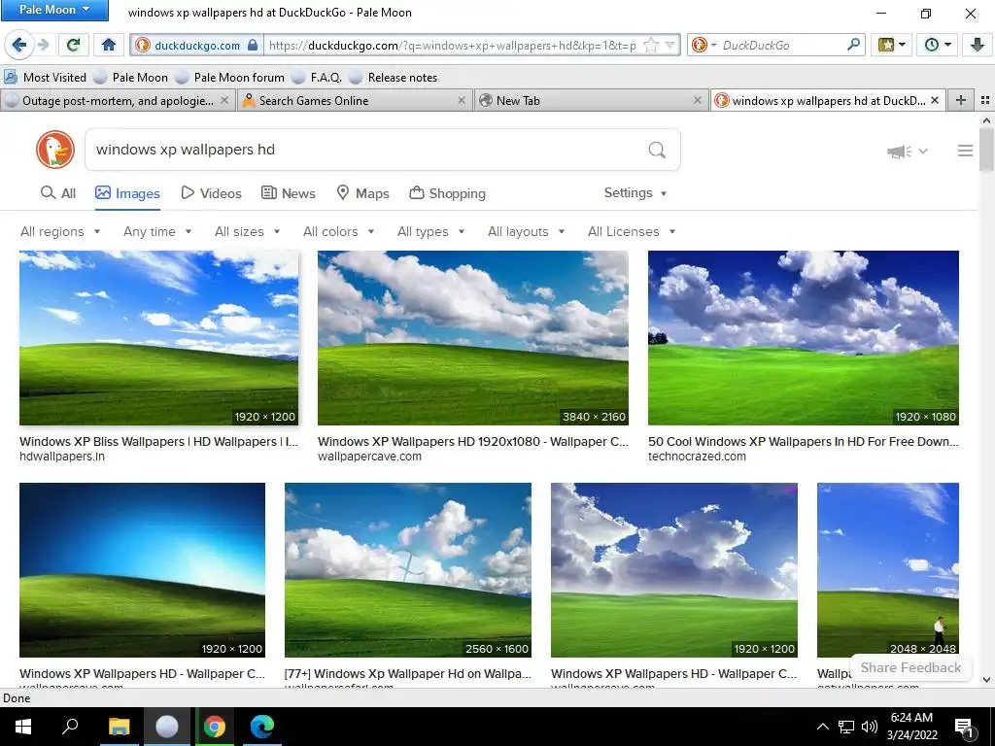Open the Pale Moon bookmark
Viewport: 995px width, 746px height.
pyautogui.click(x=131, y=78)
